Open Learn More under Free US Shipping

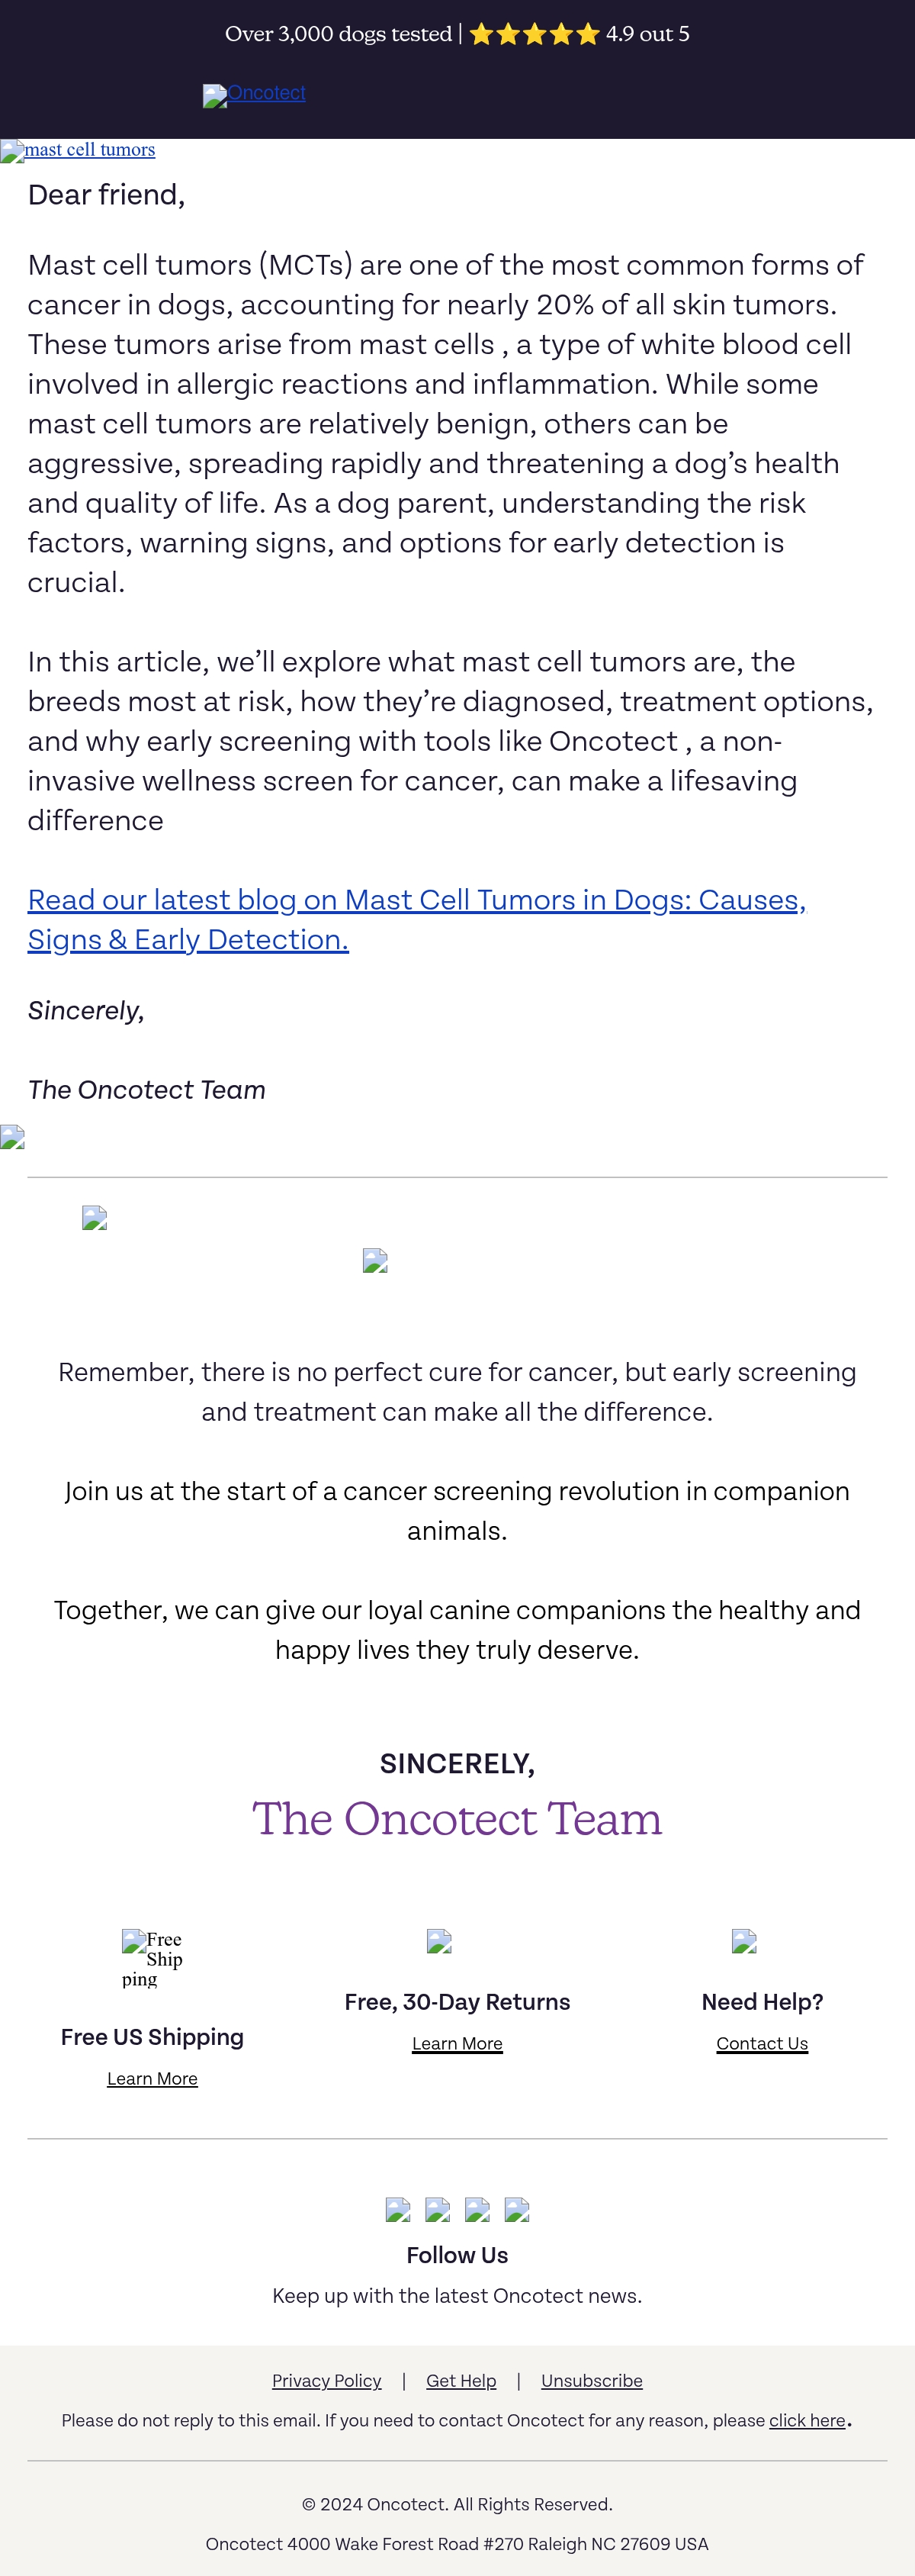pos(152,2079)
